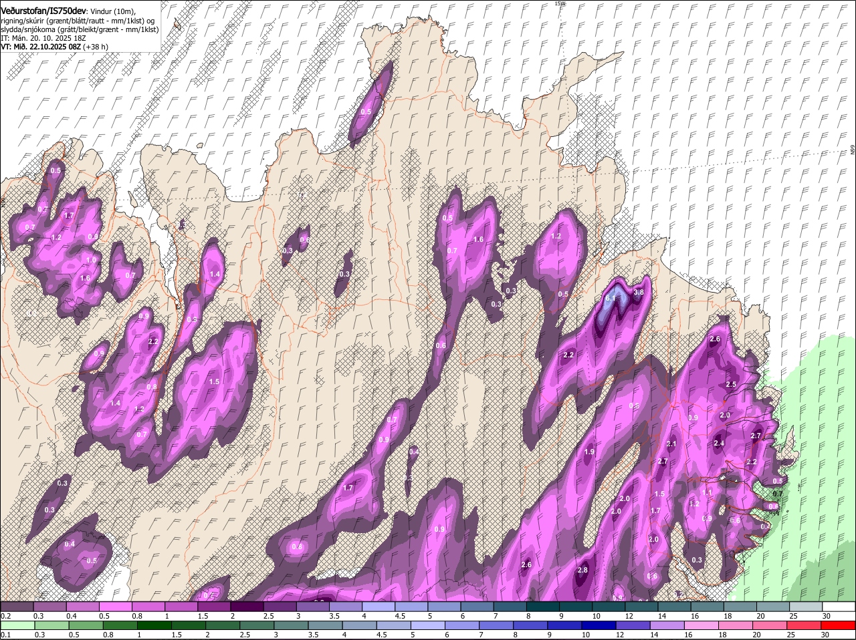
Task: Select upper legend swatch between 3 and 3.5
Action: point(312,606)
